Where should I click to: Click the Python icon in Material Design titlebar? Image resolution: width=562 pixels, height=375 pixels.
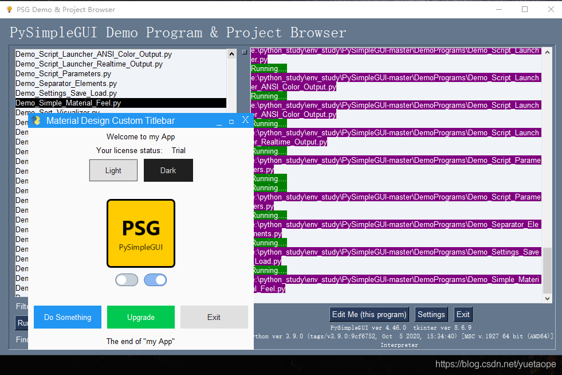(x=36, y=120)
